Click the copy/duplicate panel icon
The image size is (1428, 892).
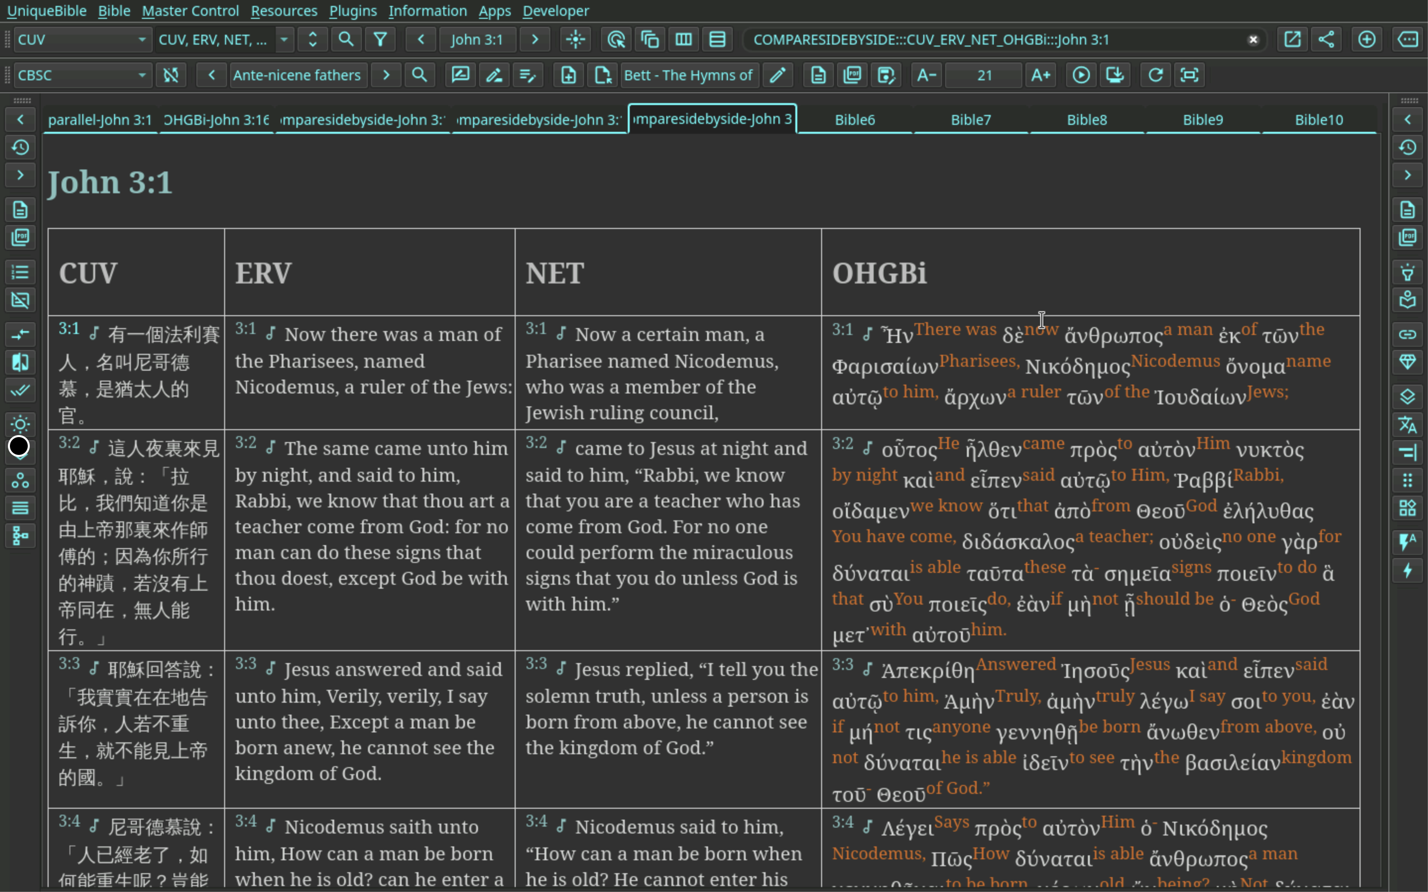coord(649,39)
